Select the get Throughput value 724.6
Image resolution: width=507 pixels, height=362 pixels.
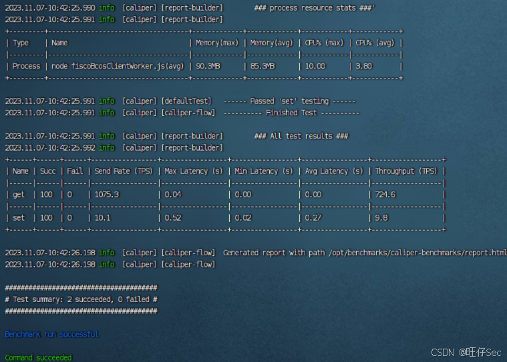tap(385, 195)
